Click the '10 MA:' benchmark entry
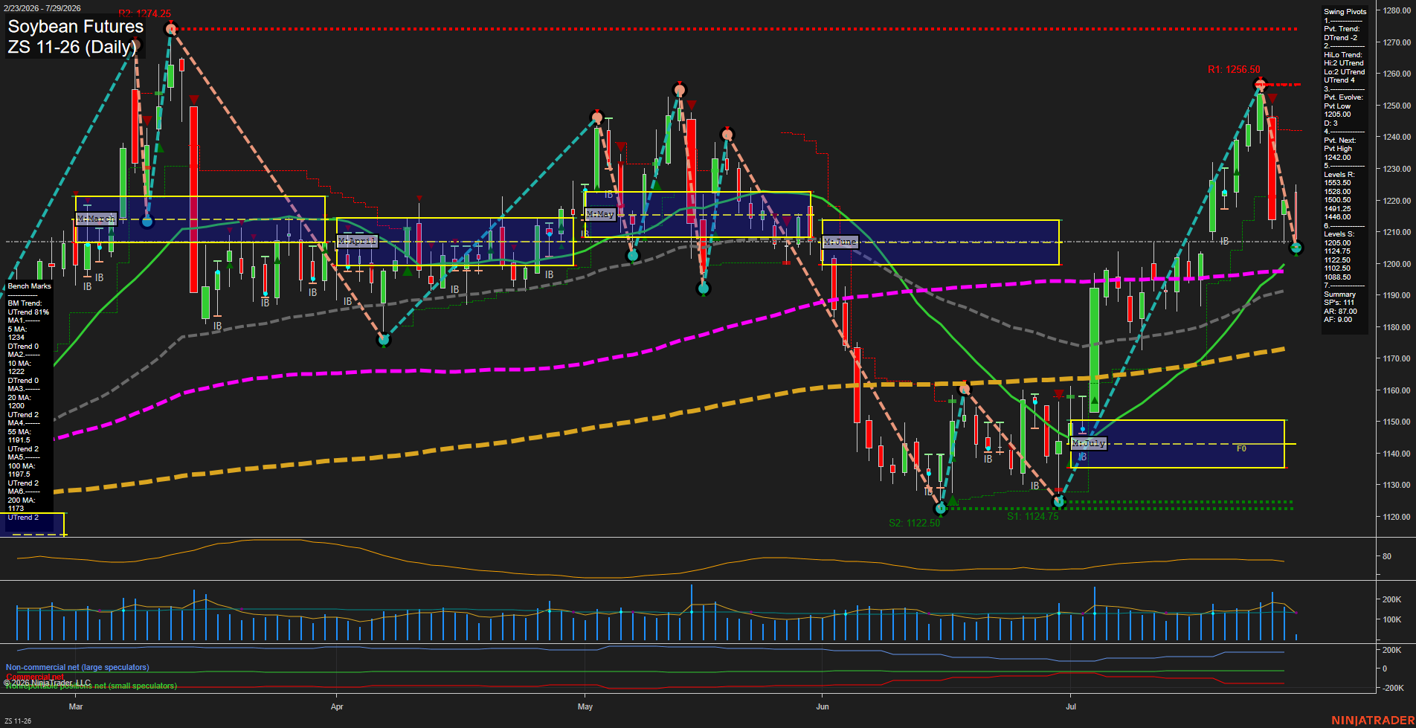 [x=19, y=363]
